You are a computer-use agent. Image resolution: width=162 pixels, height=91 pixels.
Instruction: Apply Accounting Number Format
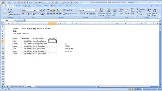(x=80, y=14)
